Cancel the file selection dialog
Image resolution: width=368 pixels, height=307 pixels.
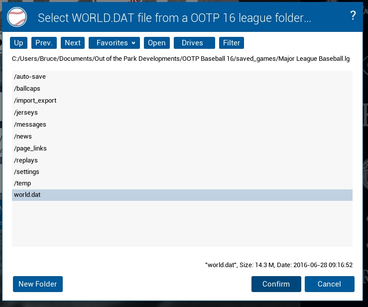(x=329, y=284)
